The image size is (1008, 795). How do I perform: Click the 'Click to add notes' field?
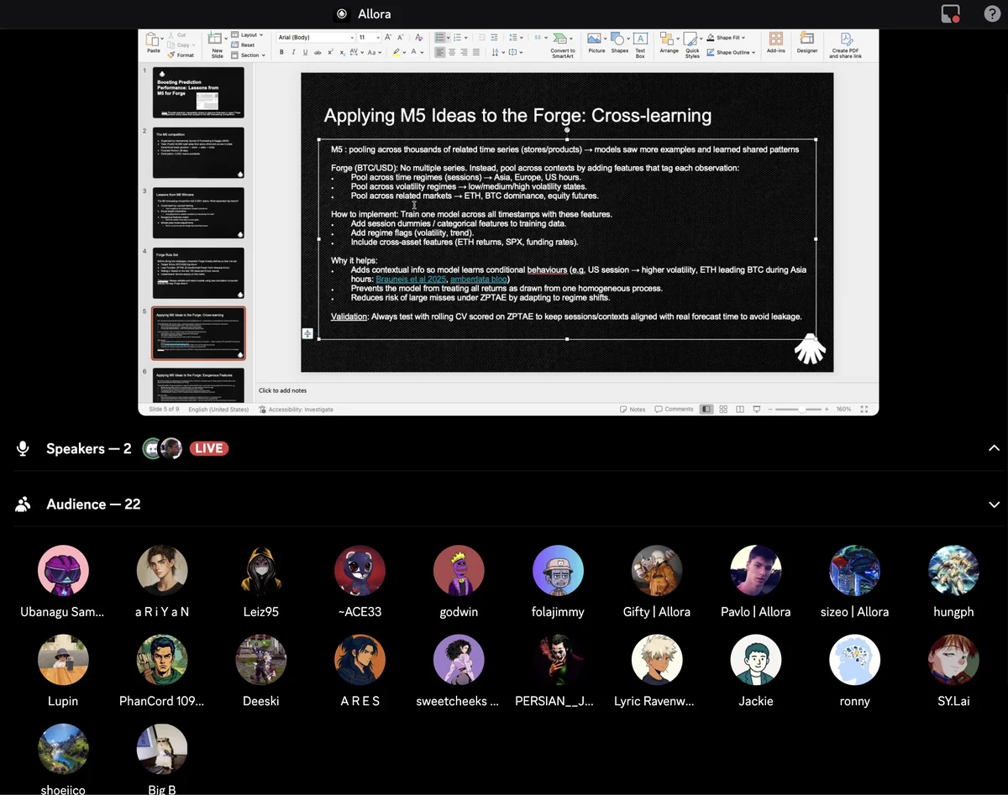click(282, 390)
